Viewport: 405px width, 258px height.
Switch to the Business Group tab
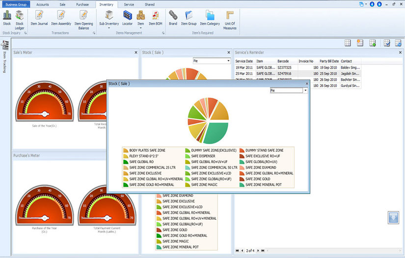[x=16, y=4]
